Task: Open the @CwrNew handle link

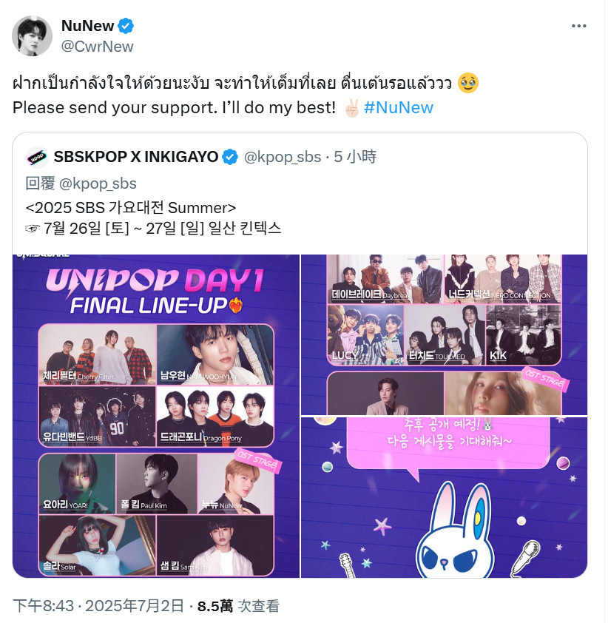Action: (x=98, y=47)
